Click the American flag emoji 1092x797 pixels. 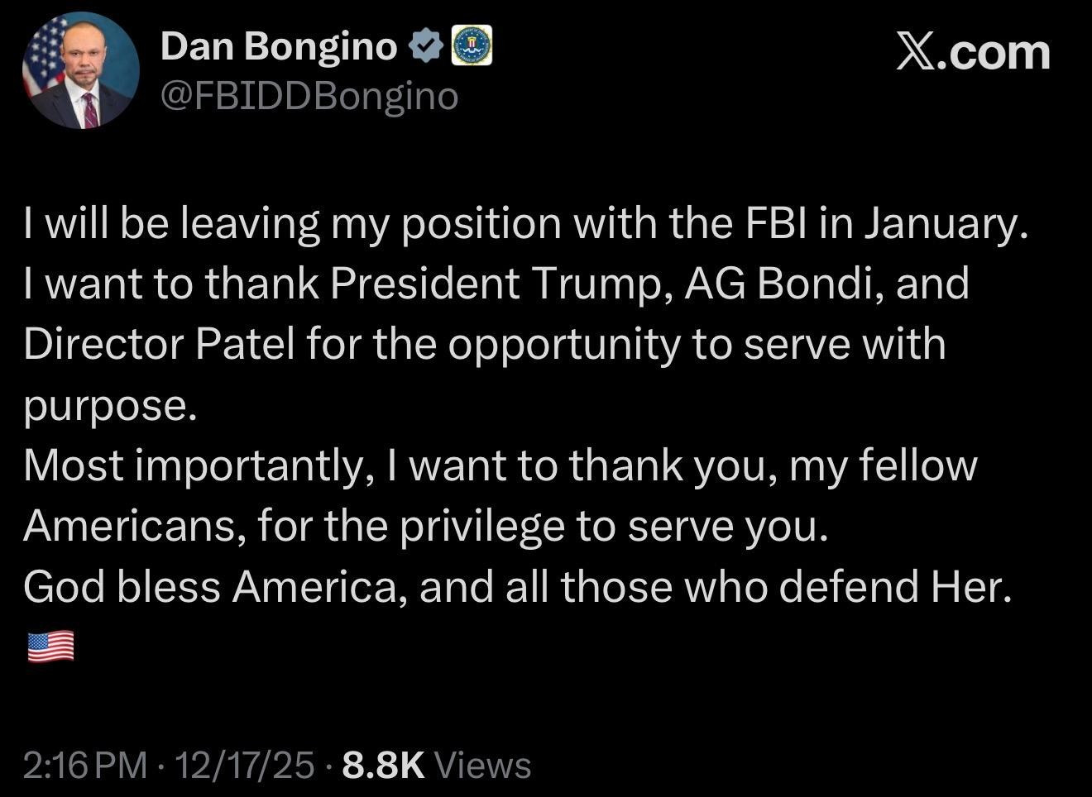50,647
